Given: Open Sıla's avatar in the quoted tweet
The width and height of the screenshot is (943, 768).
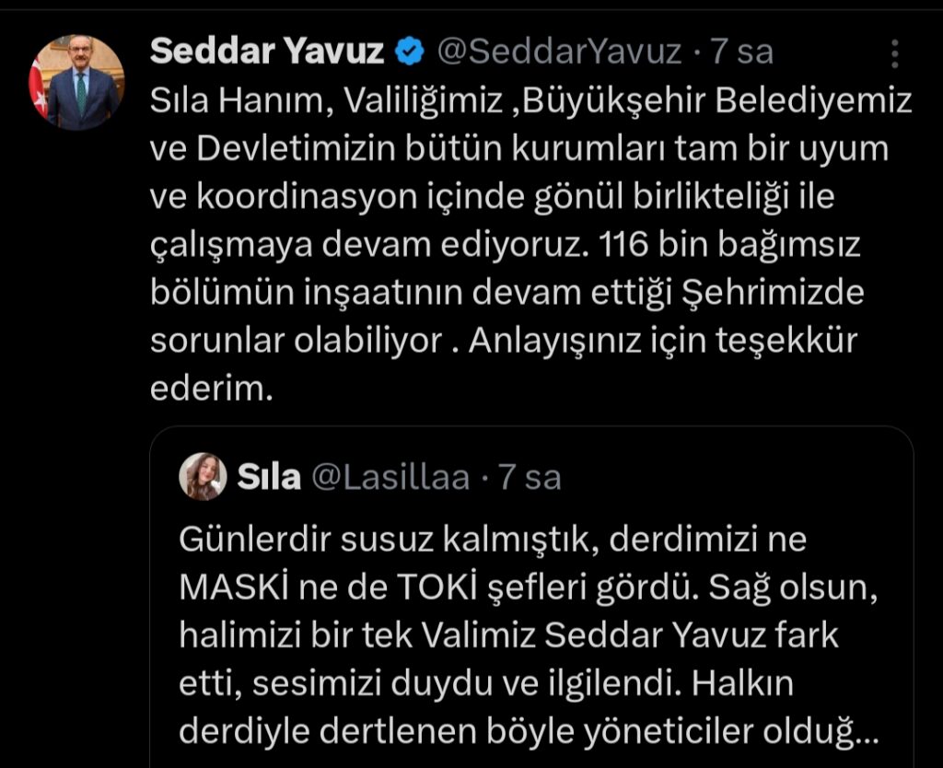Looking at the screenshot, I should pyautogui.click(x=204, y=476).
